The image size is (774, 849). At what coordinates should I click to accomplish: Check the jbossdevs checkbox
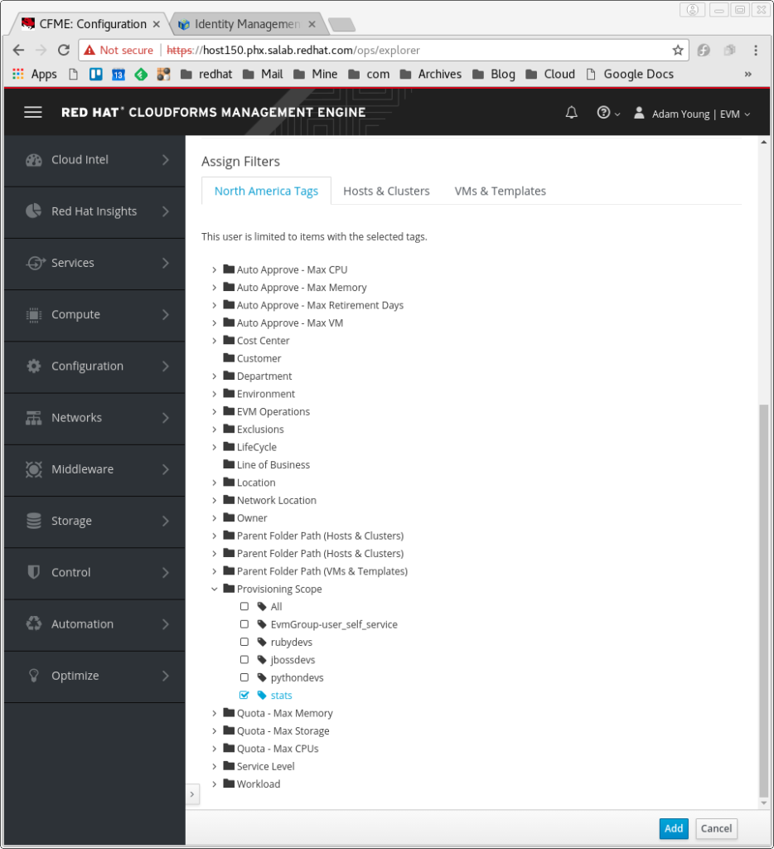coord(244,659)
